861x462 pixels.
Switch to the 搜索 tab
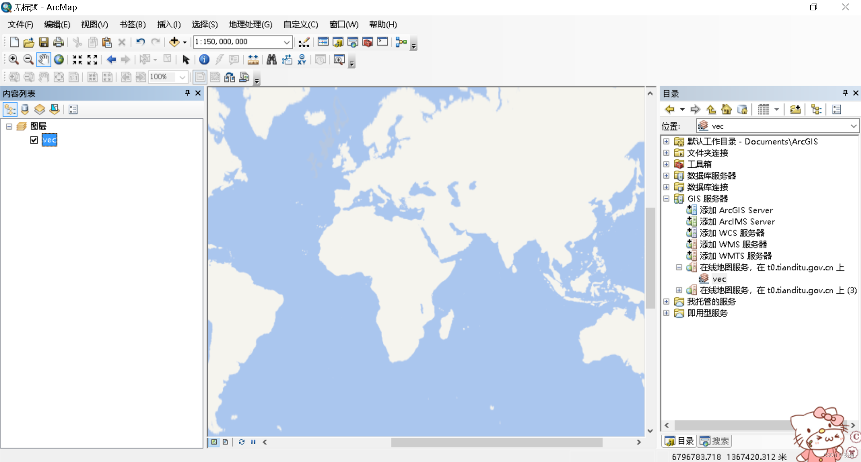[714, 440]
